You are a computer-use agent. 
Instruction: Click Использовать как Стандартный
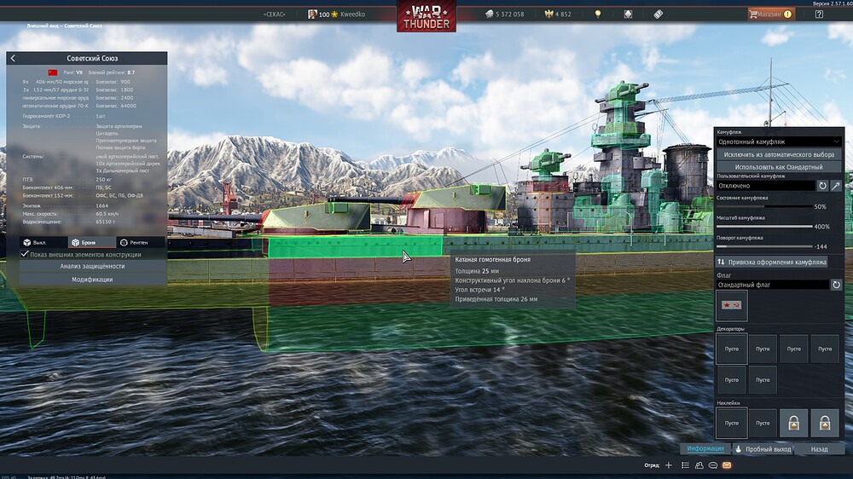click(x=779, y=167)
